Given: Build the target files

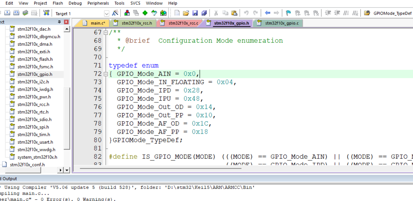Looking at the screenshot, I should click(7, 13).
